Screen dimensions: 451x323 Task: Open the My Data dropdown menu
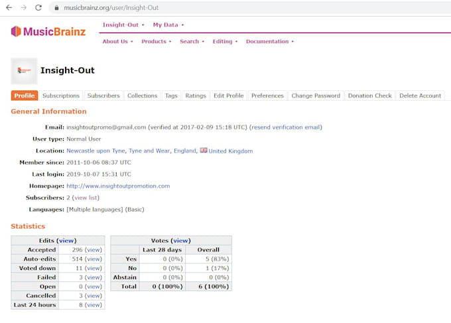coord(168,25)
